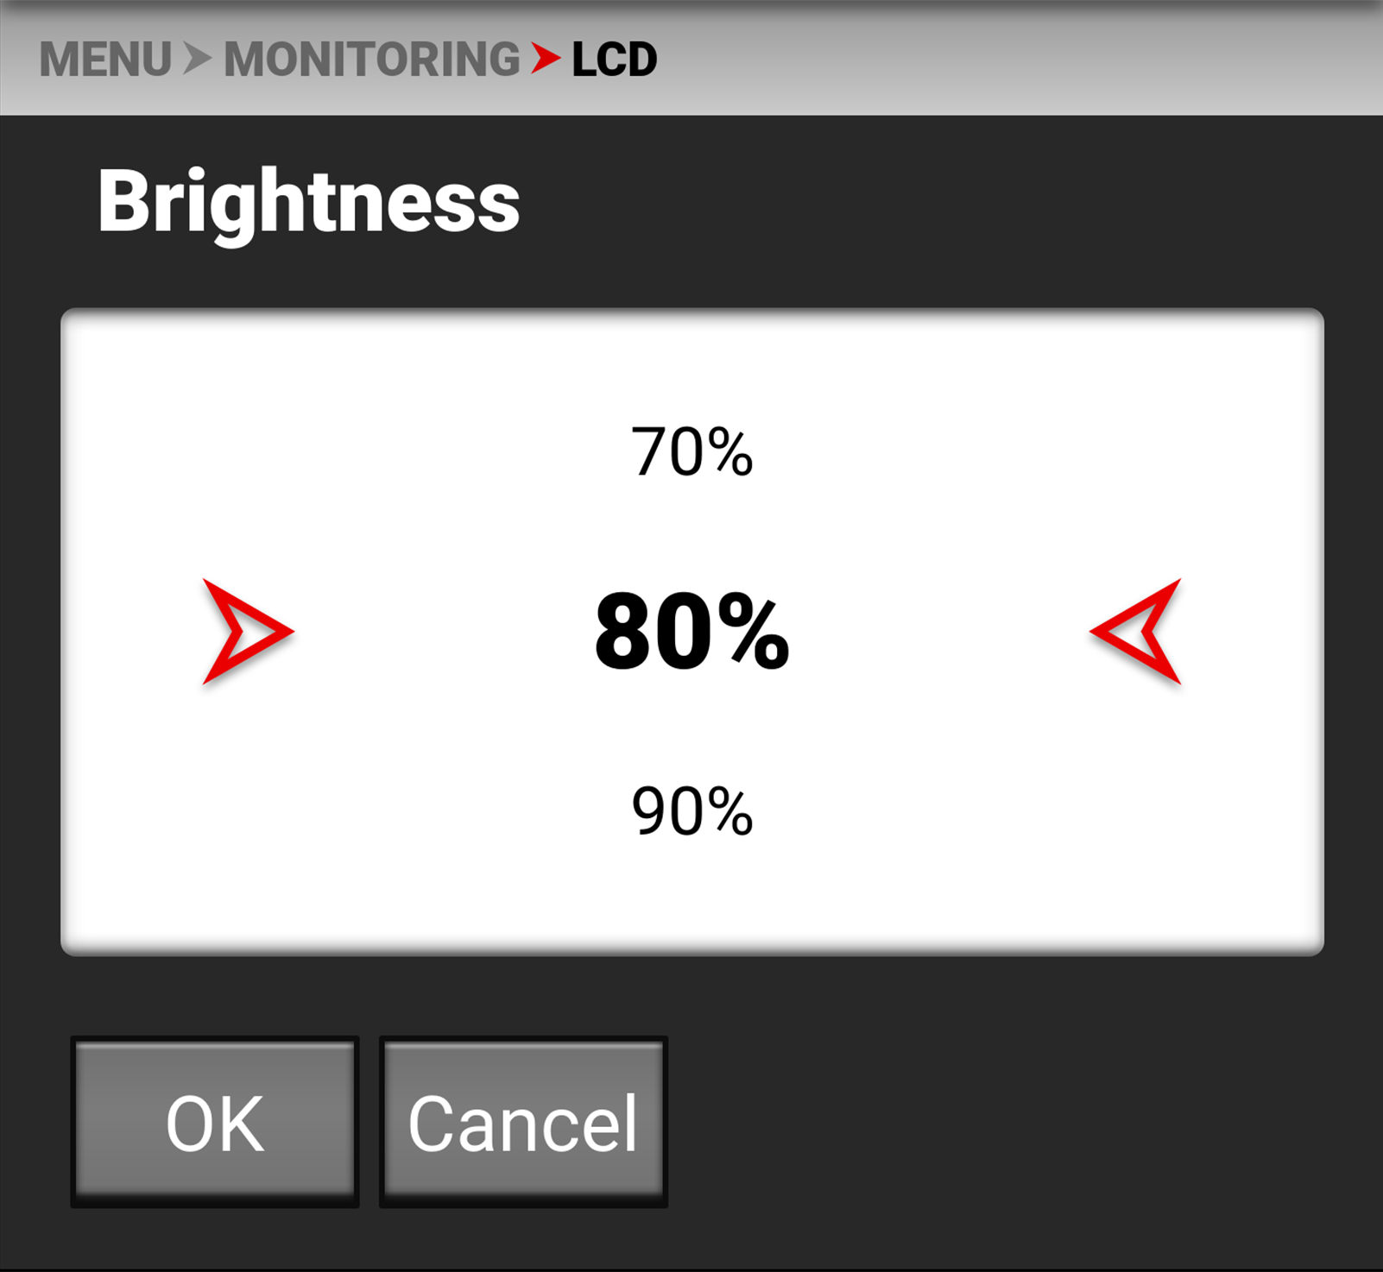This screenshot has width=1383, height=1272.
Task: Select the 90% brightness option
Action: click(692, 809)
